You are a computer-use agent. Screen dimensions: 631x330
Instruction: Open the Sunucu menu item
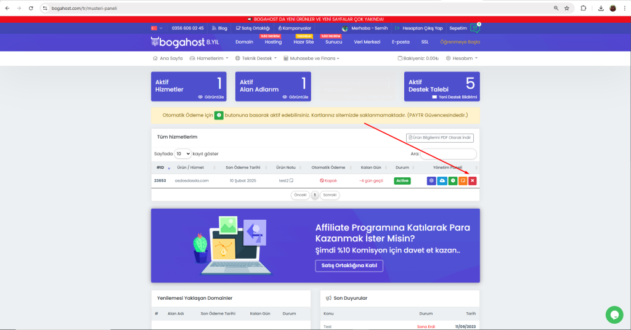pos(333,42)
